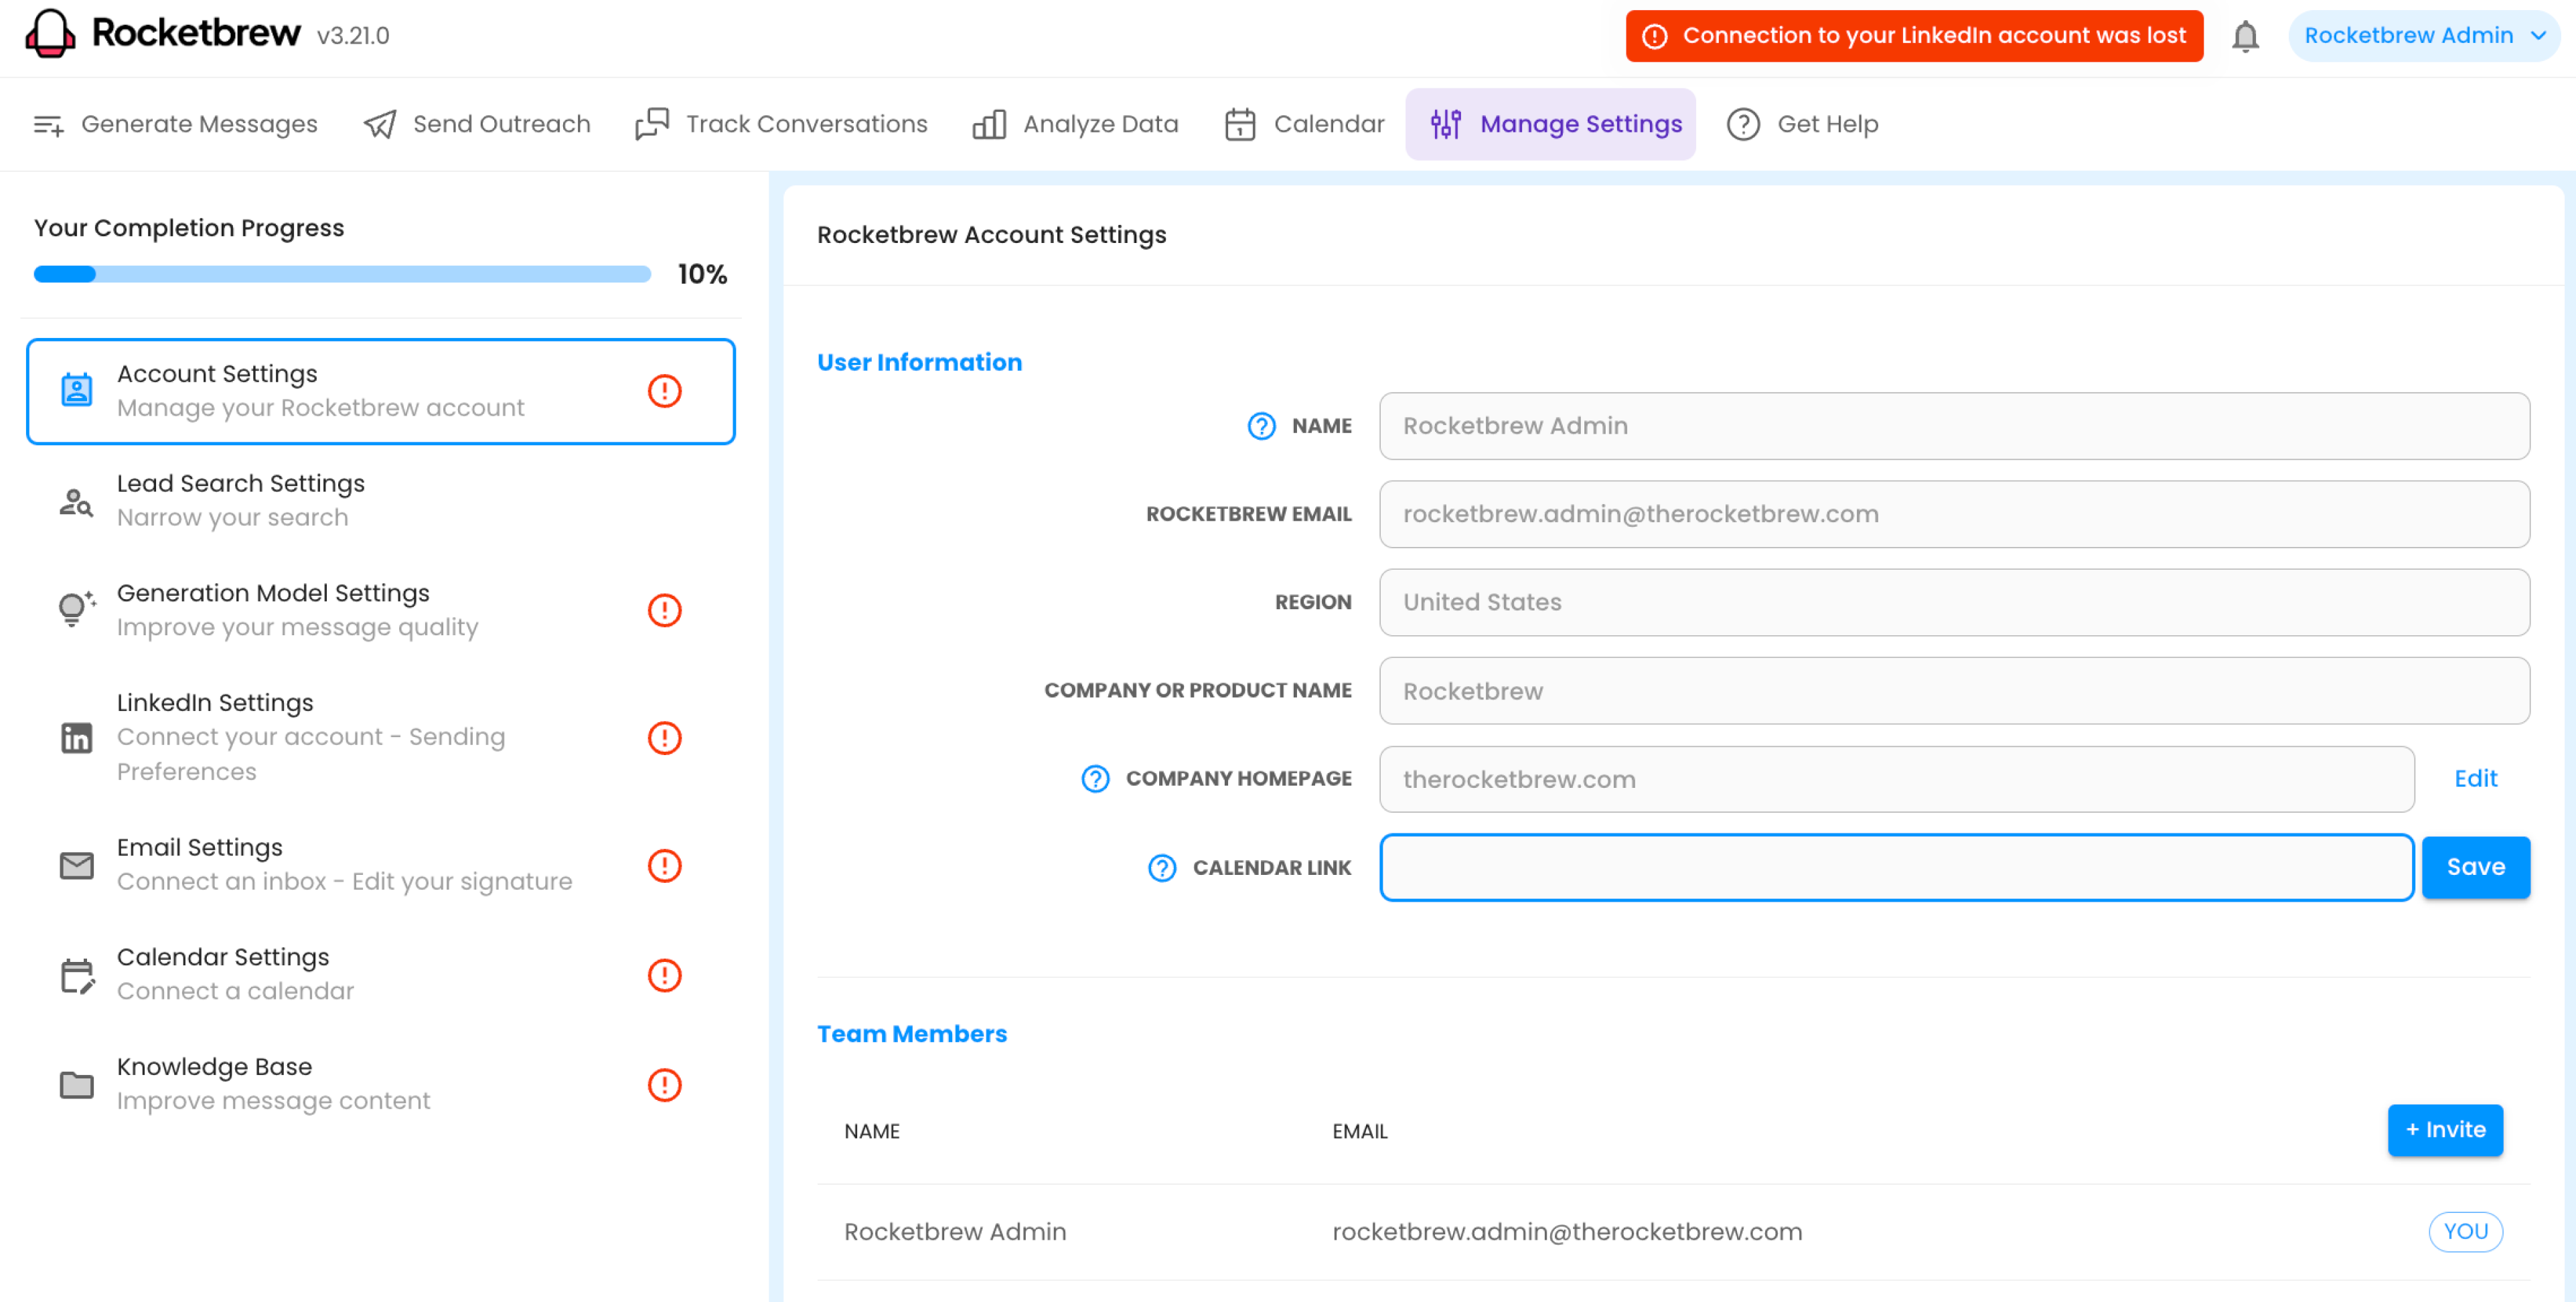
Task: Click the warning icon beside Generation Model Settings
Action: [x=664, y=610]
